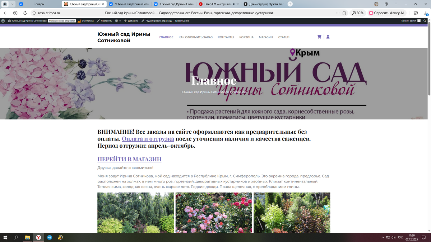Open a new tab with the plus button
The width and height of the screenshot is (431, 242).
(x=290, y=4)
